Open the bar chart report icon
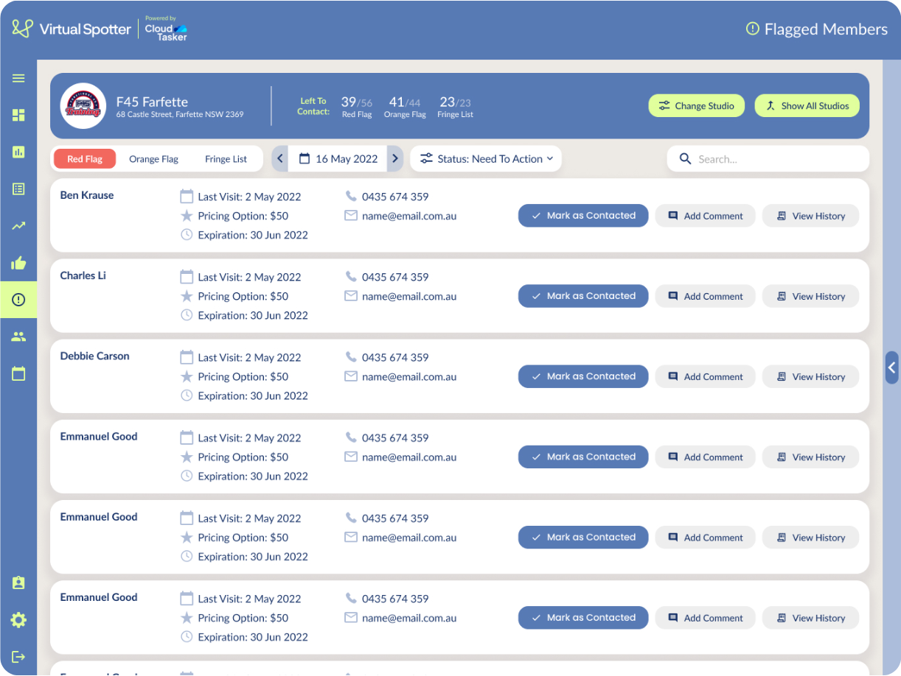This screenshot has height=676, width=901. click(x=18, y=152)
